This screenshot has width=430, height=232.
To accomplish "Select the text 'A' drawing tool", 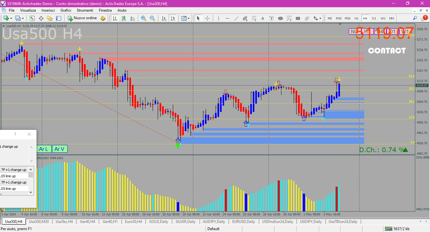I will pos(263,18).
